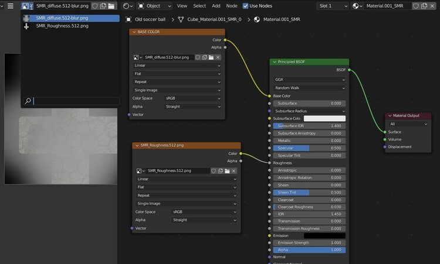Unlink the image in the BASE COLOR node
Screen dimensions: 440x264
pos(218,57)
